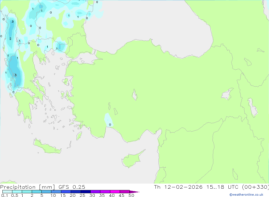This screenshot has height=197, width=269.
Task: Click the '10' legend scale label
Action: (x=53, y=195)
